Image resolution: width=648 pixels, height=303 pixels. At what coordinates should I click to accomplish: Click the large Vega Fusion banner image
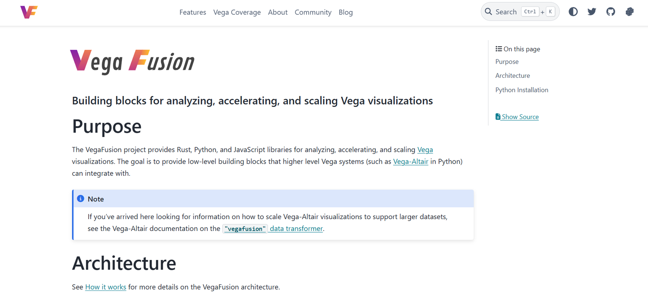click(132, 62)
